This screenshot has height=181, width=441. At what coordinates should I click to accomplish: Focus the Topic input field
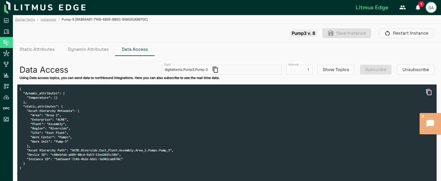point(221,70)
